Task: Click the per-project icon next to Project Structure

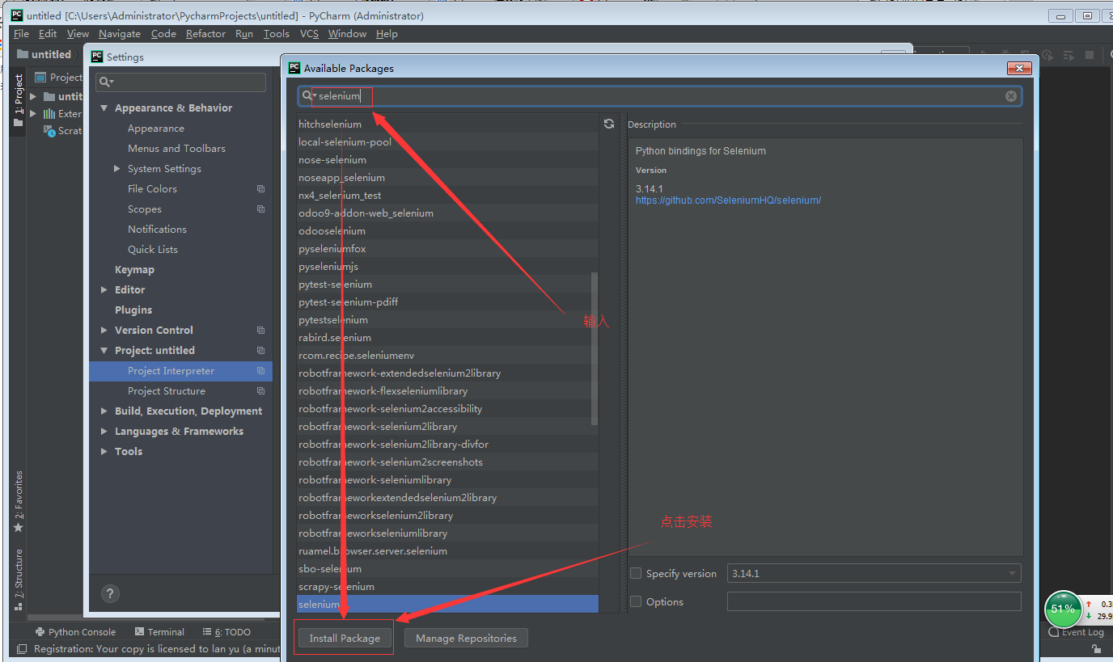Action: pos(260,391)
